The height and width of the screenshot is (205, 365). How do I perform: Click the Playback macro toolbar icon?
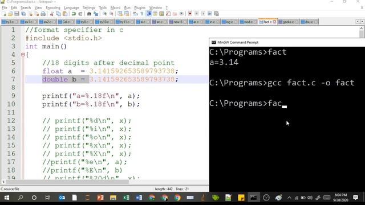203,14
